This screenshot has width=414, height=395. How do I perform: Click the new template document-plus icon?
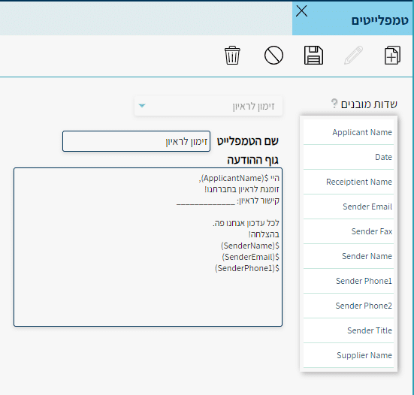[x=392, y=56]
